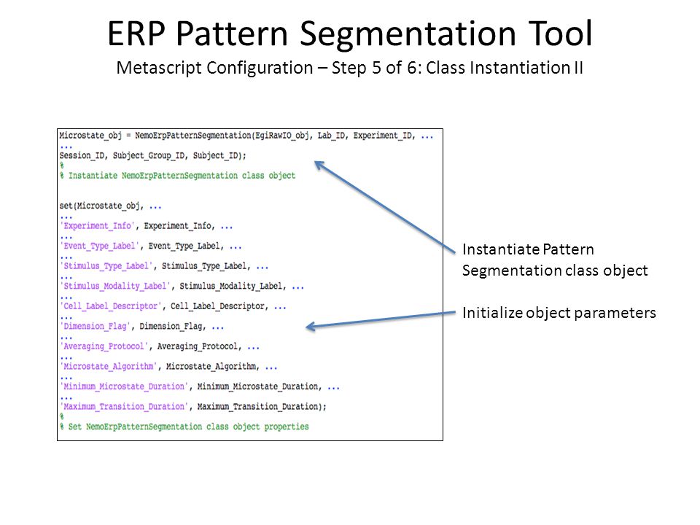Screen dimensions: 700x525
Task: Click the 'Maximum_Transition_Duration' parameter line
Action: (192, 407)
